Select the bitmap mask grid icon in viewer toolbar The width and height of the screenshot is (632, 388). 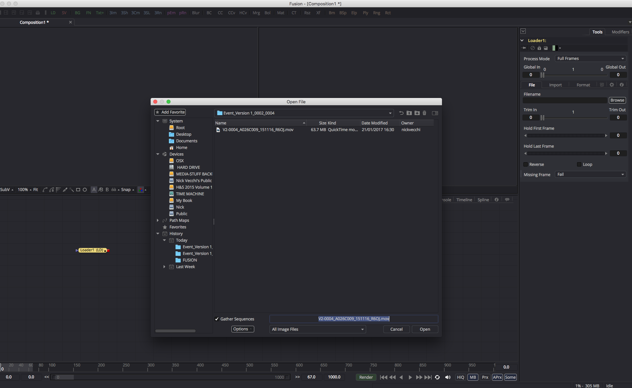tap(58, 190)
